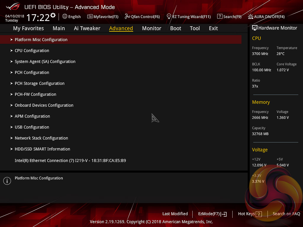Click Ratio value 37x
The image size is (303, 227).
(x=255, y=86)
